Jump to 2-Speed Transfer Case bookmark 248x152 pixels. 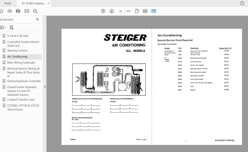[21, 100]
